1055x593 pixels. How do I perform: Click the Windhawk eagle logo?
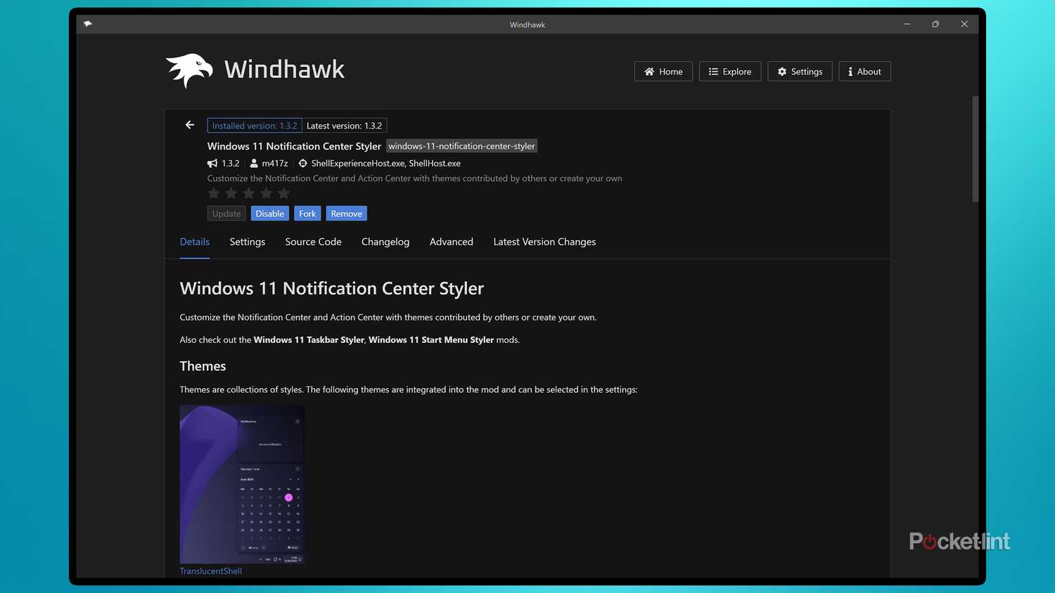point(188,70)
